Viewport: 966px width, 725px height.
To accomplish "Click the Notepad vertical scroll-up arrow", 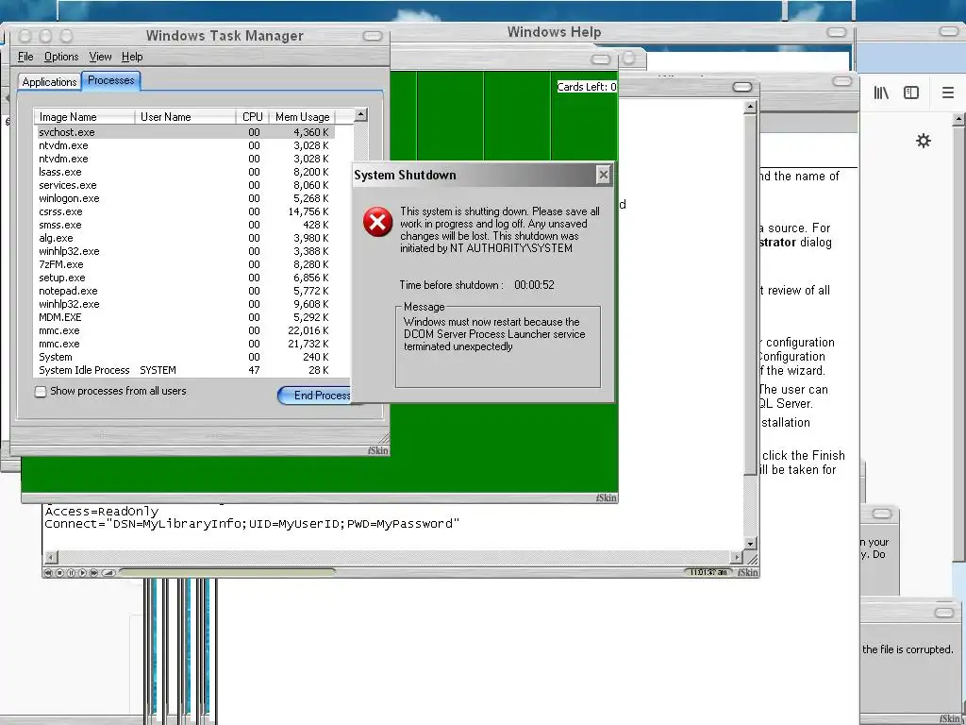I will pyautogui.click(x=750, y=108).
